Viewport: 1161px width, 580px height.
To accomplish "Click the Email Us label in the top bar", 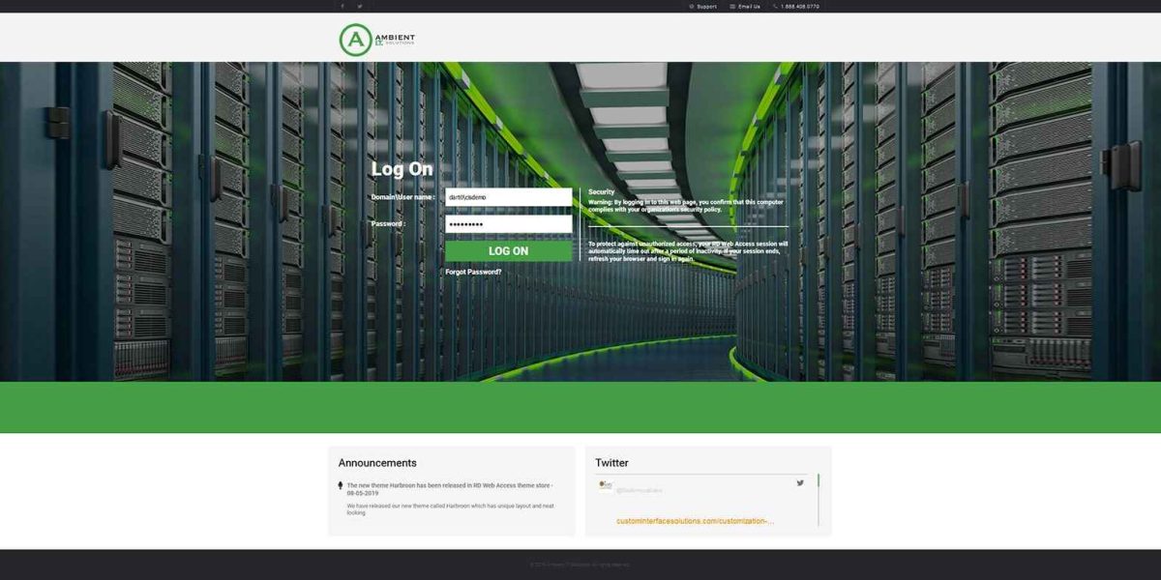I will (748, 6).
